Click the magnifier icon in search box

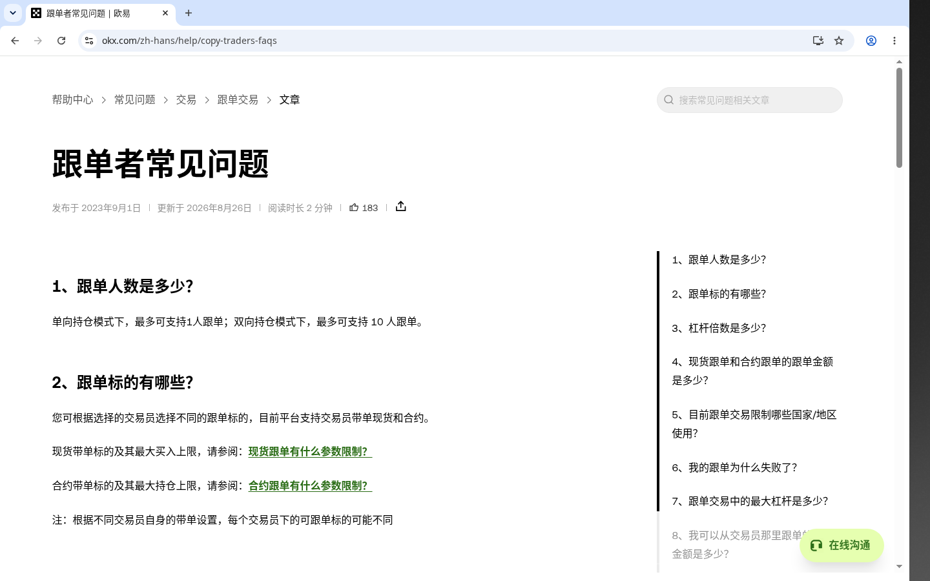(669, 100)
